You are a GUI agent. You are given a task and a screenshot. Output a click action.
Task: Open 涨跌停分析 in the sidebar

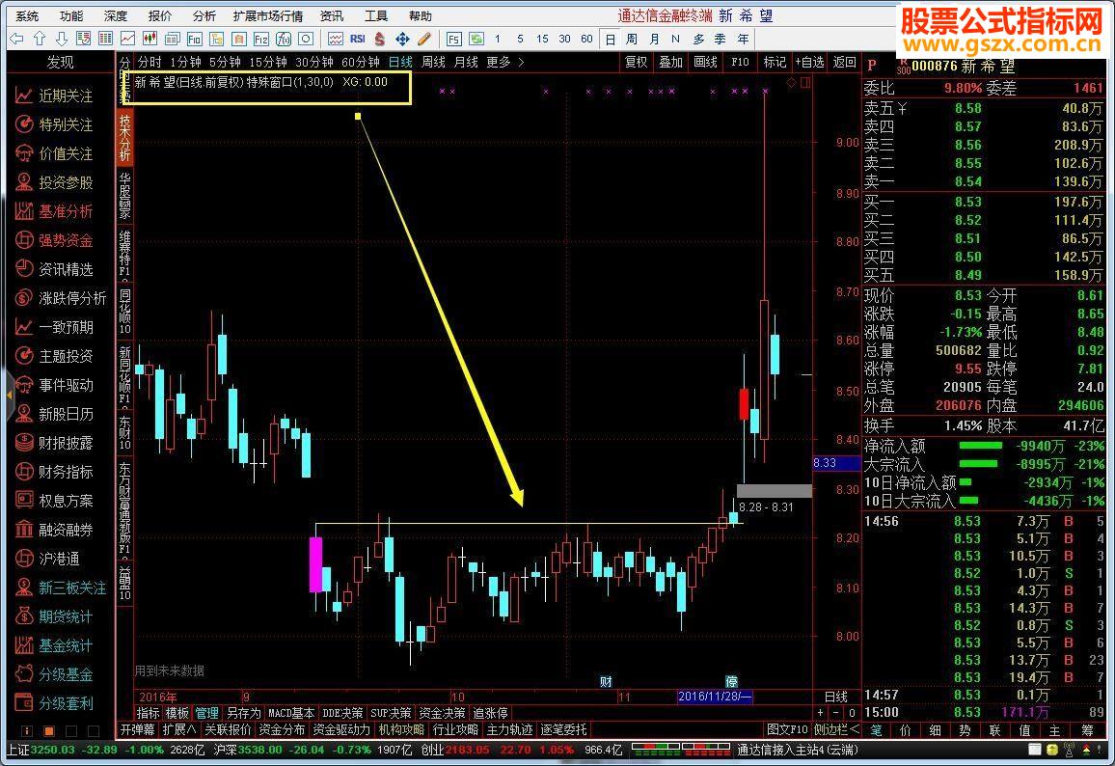pos(61,298)
